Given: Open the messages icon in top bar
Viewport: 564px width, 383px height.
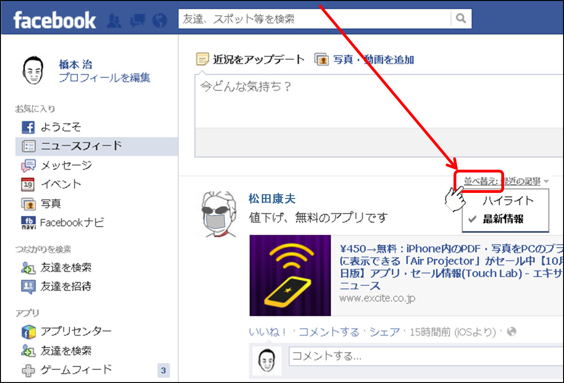Looking at the screenshot, I should pos(137,20).
